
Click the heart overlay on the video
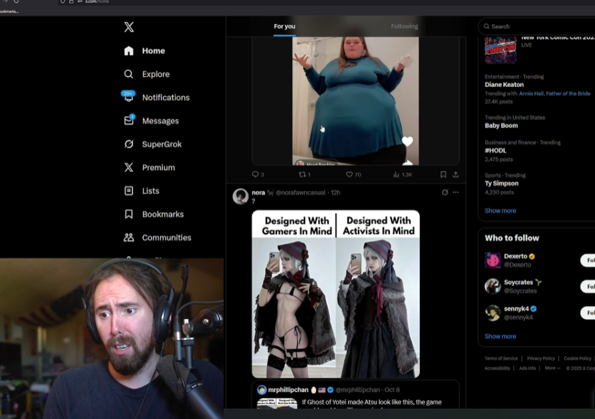pyautogui.click(x=407, y=141)
